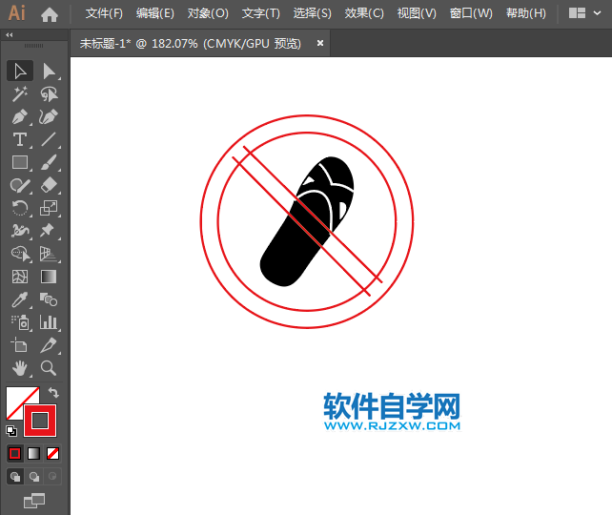Screen dimensions: 612x515
Task: Select the Direct Selection tool
Action: click(x=50, y=72)
